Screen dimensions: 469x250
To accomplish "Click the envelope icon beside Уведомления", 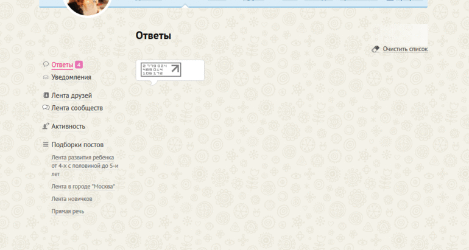I will (46, 77).
